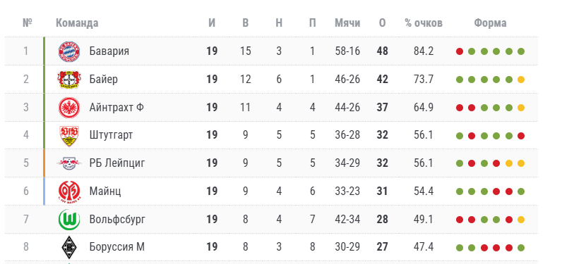
Task: Sort table by the Мячи column
Action: click(347, 23)
